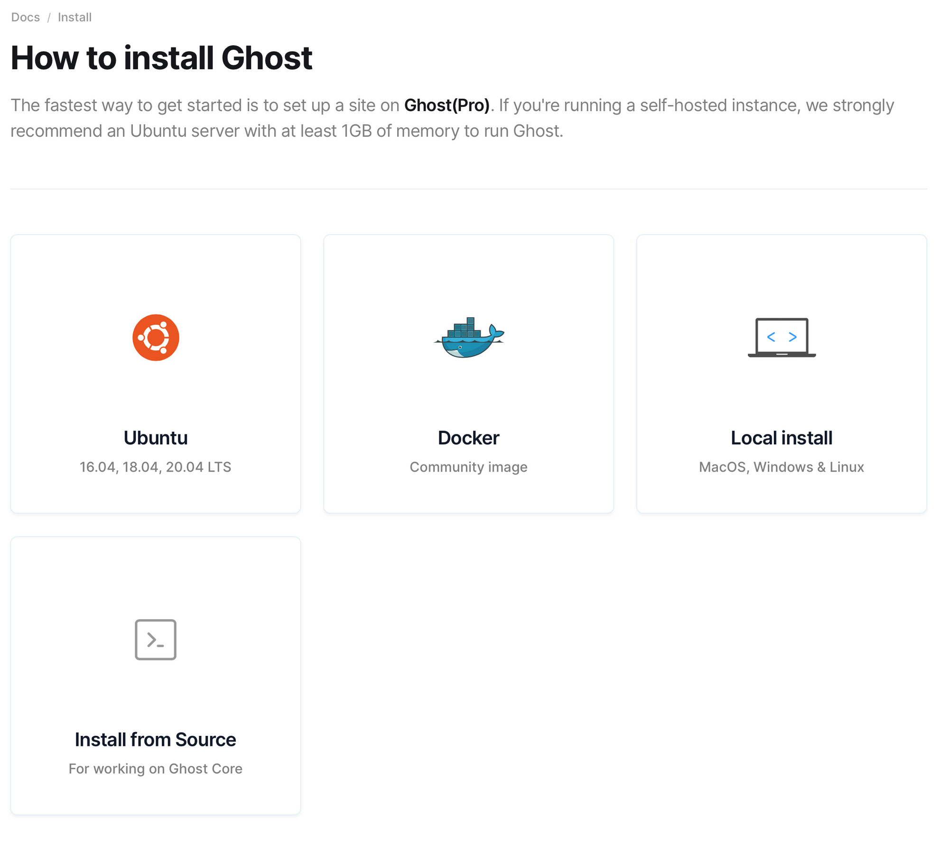Click the 16.04, 18.04, 20.04 LTS subtitle

(x=156, y=467)
